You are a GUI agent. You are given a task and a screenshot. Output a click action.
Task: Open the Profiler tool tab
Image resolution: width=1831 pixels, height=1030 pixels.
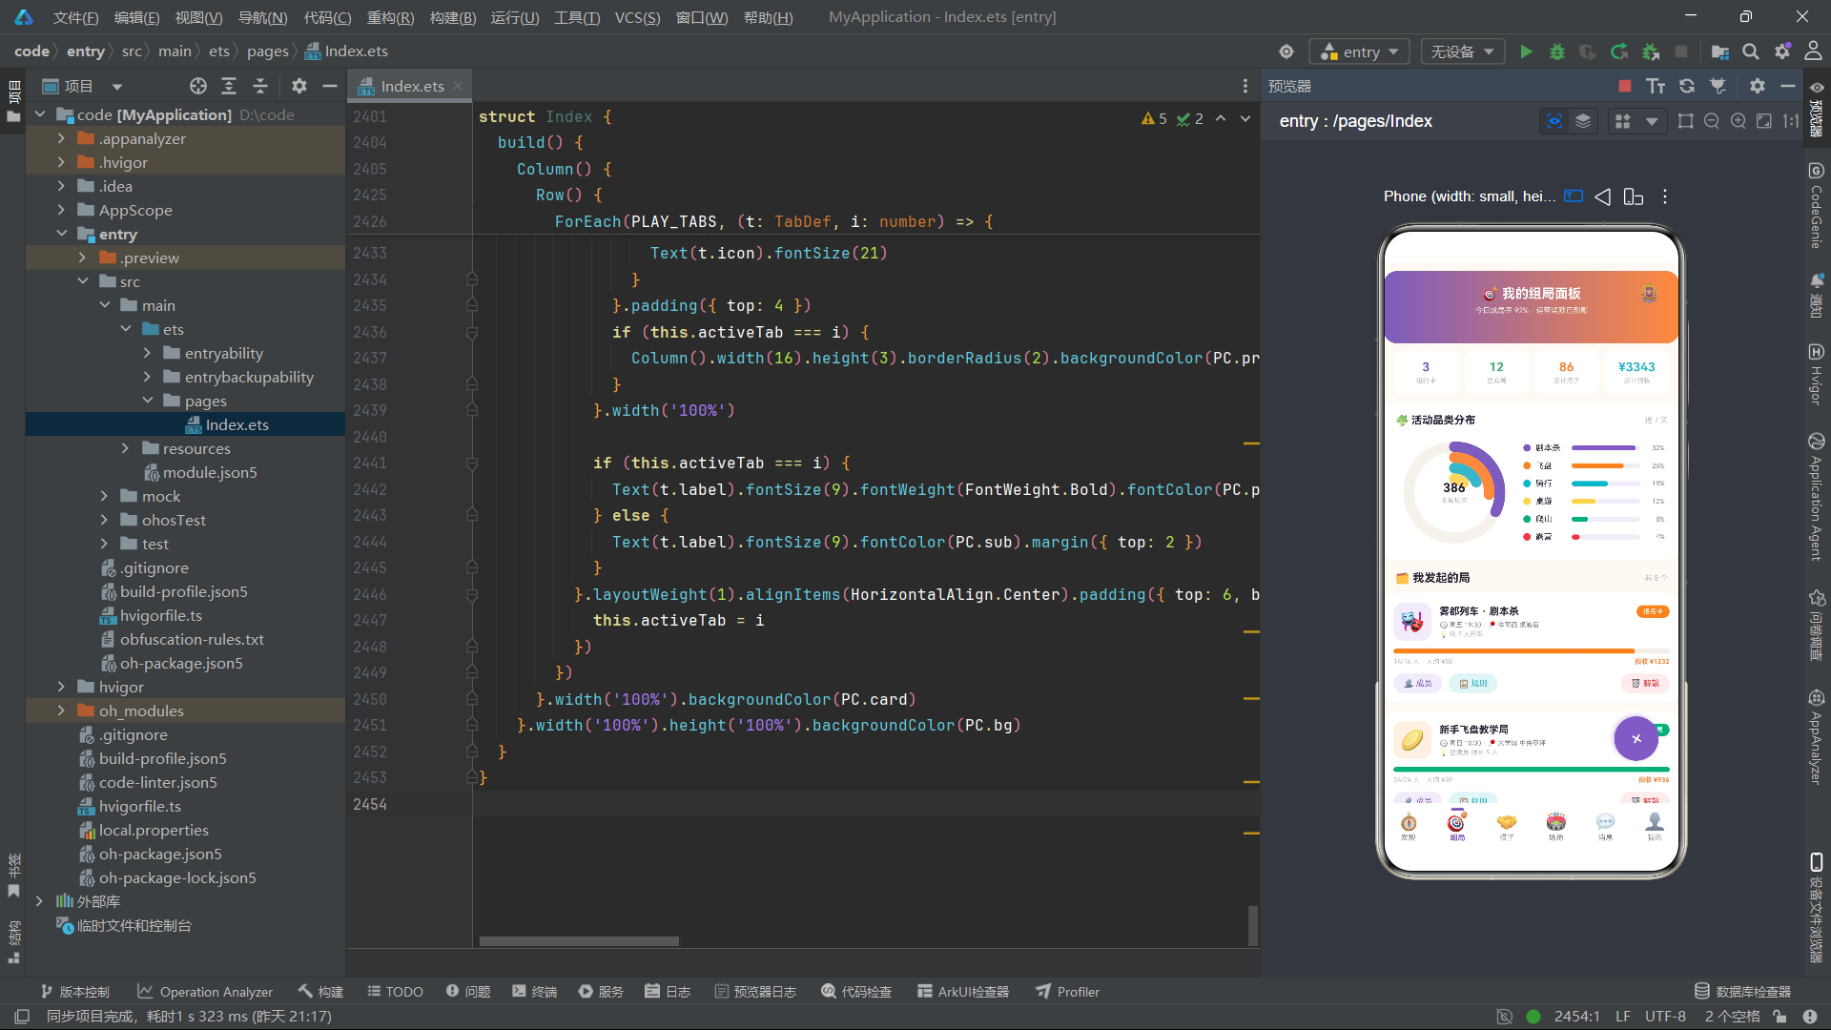tap(1067, 992)
